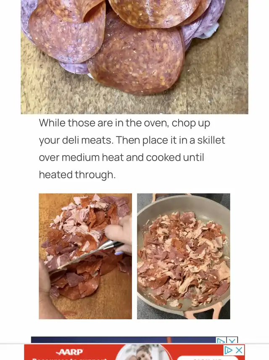The width and height of the screenshot is (269, 360).
Task: Tap the "your deli meats" text line
Action: (132, 140)
